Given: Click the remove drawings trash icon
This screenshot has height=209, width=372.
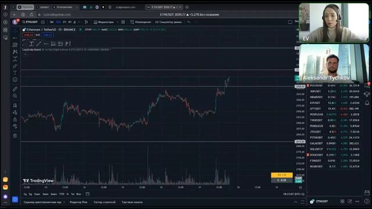Looking at the screenshot, I should pyautogui.click(x=15, y=136).
